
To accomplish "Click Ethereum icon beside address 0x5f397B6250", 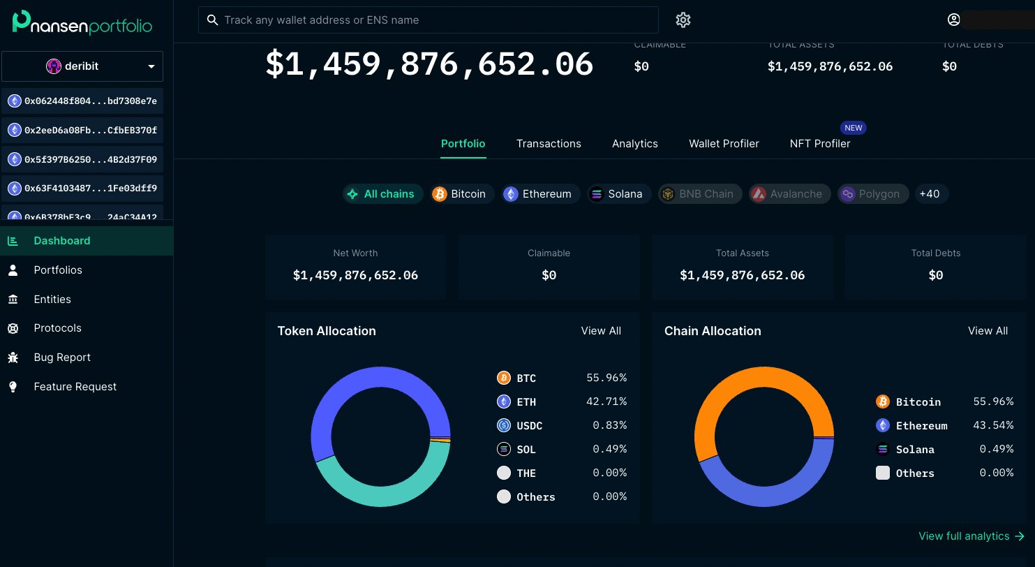I will (x=15, y=160).
